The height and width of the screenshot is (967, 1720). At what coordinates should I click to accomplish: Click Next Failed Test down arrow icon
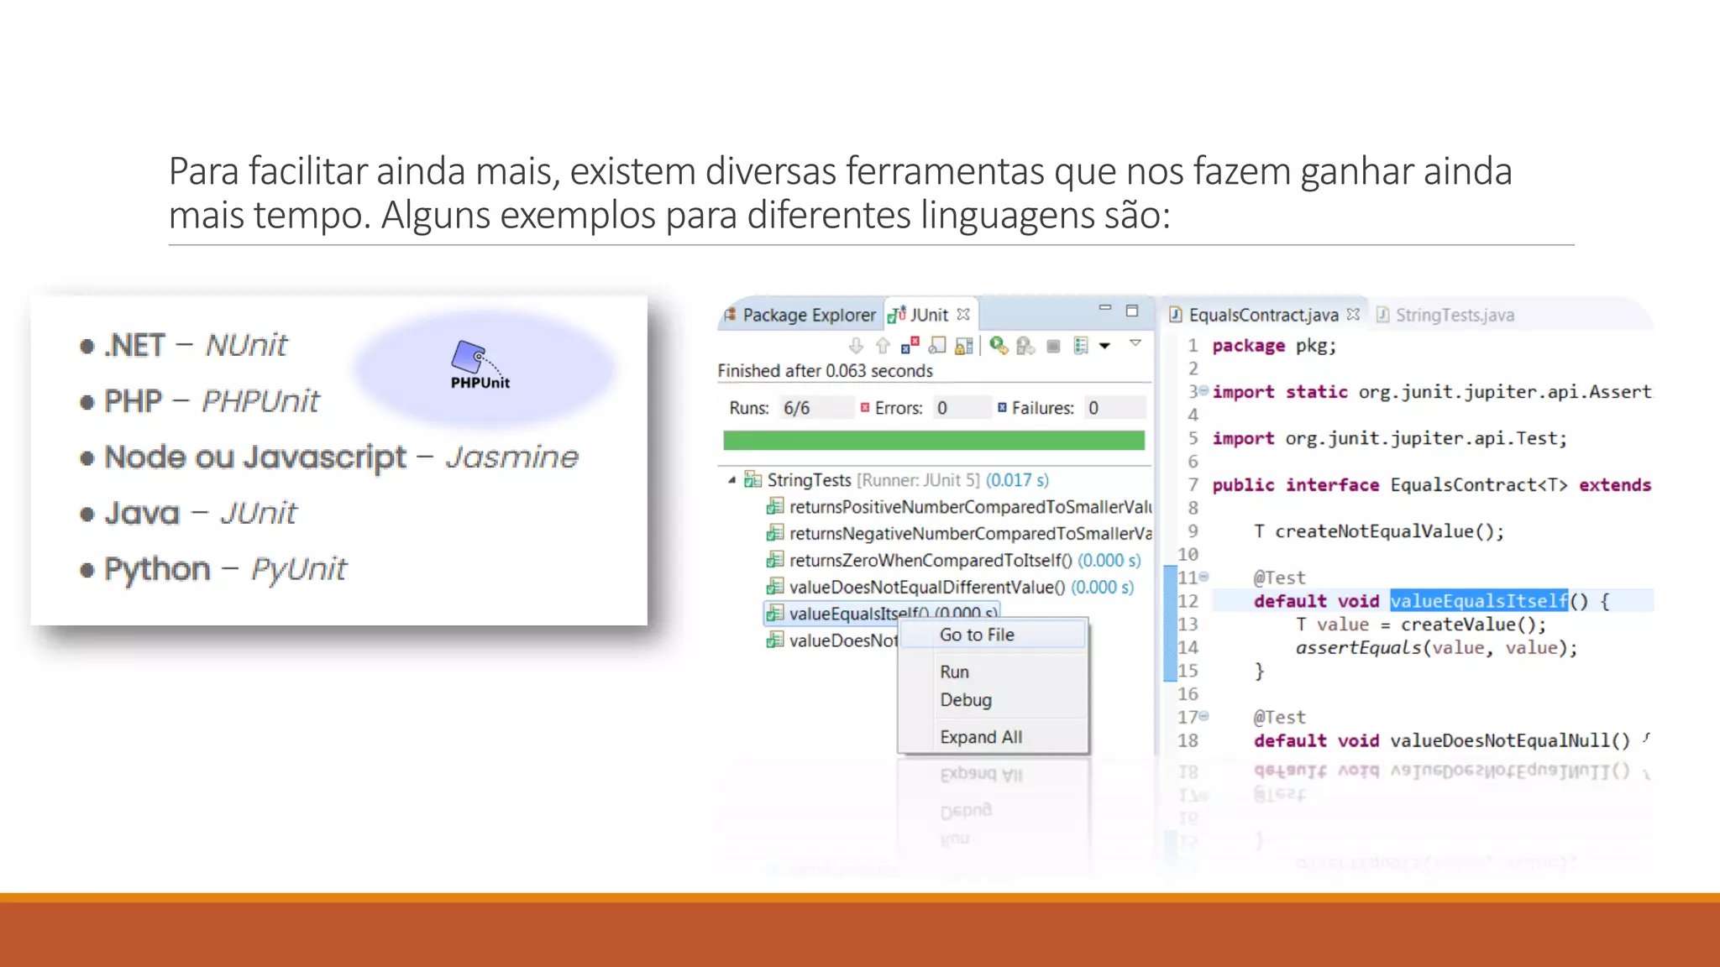pos(856,346)
